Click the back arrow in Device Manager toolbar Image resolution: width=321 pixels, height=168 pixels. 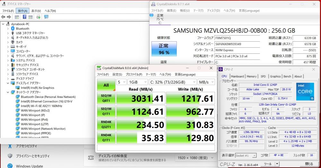(3, 17)
